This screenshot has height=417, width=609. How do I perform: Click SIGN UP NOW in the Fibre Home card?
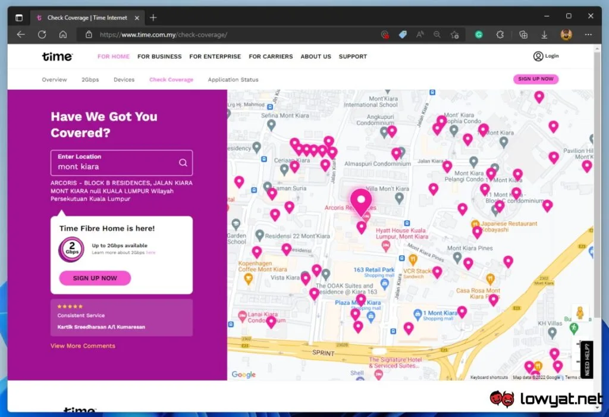(95, 278)
